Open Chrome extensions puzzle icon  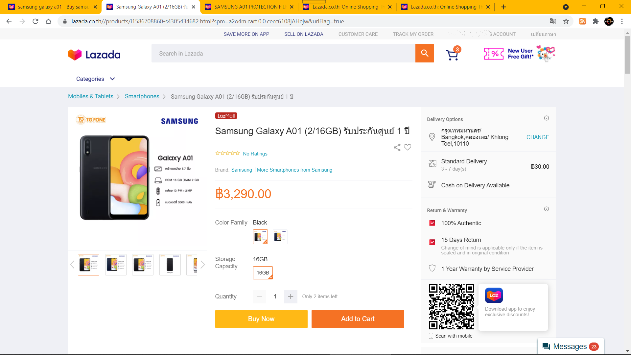click(596, 21)
